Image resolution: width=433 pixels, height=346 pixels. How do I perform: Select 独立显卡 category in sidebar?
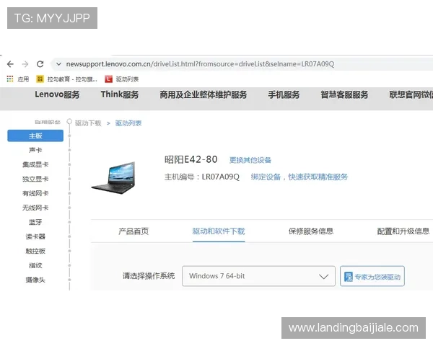[x=35, y=179]
